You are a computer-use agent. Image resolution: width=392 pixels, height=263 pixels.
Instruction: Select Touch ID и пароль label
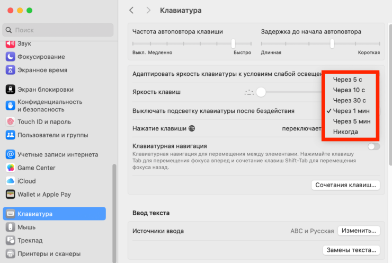tap(44, 121)
